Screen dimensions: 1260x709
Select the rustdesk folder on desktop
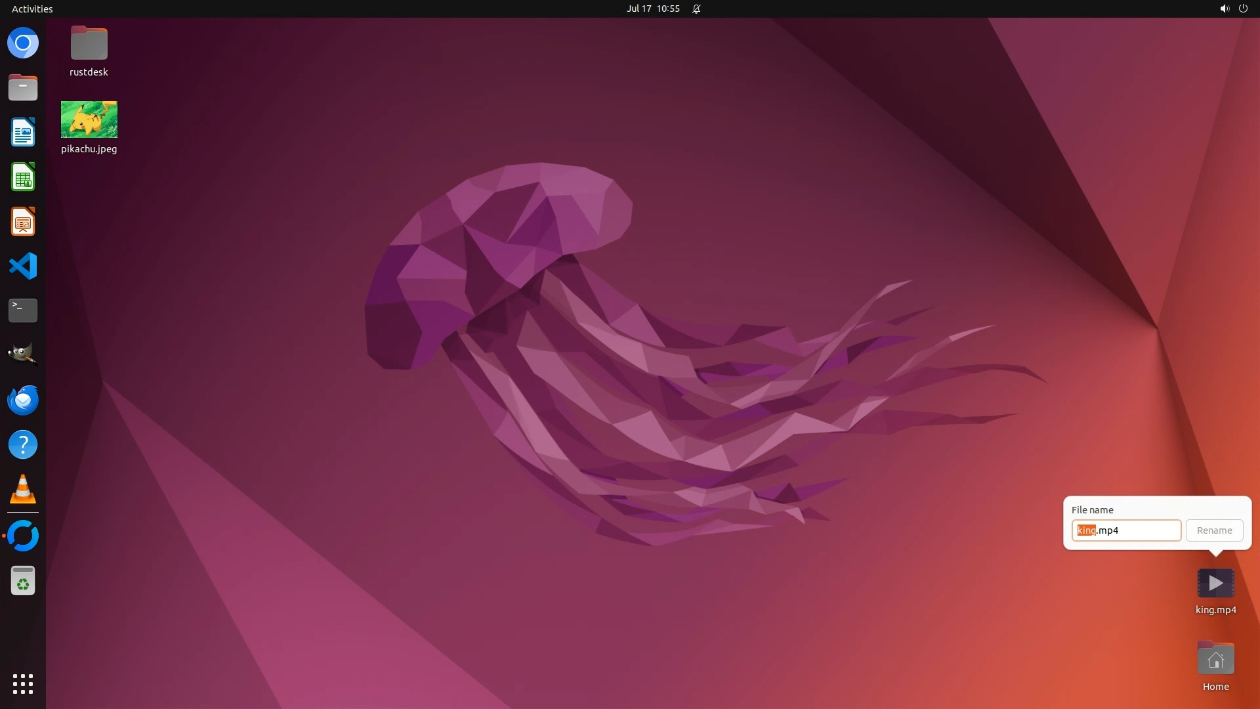89,44
